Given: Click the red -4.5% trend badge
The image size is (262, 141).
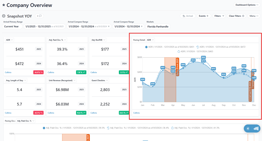Looking at the screenshot, I should pyautogui.click(x=38, y=113).
